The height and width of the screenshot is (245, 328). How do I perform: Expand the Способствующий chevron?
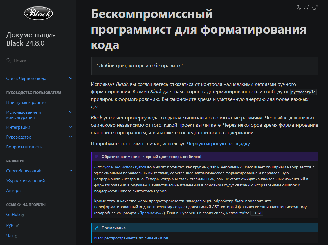(71, 171)
